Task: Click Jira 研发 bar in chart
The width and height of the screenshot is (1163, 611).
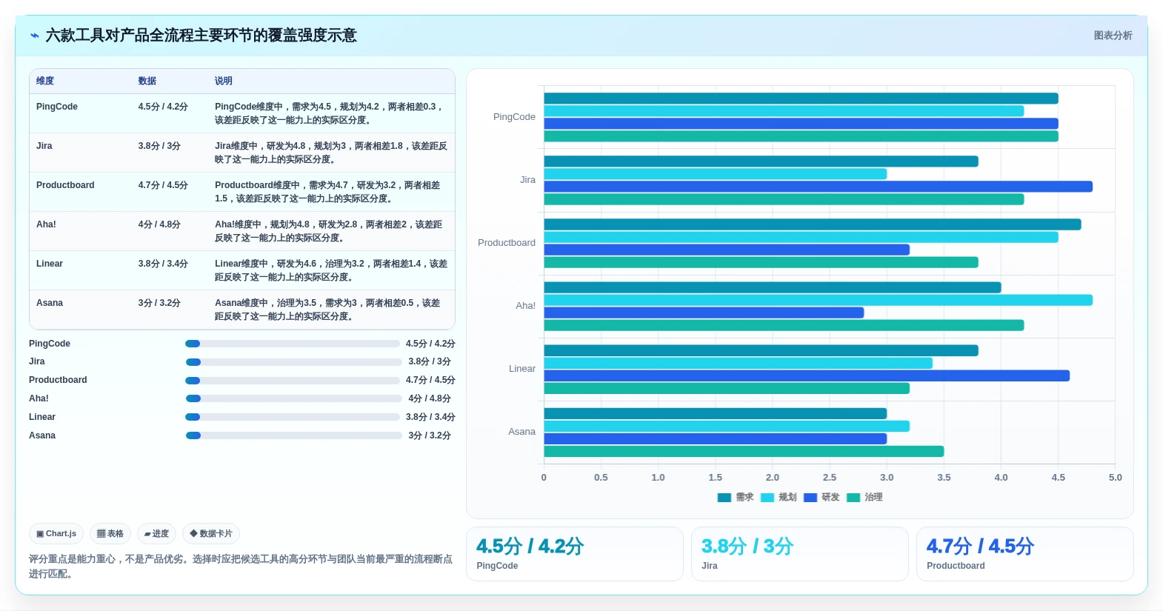Action: [x=818, y=187]
